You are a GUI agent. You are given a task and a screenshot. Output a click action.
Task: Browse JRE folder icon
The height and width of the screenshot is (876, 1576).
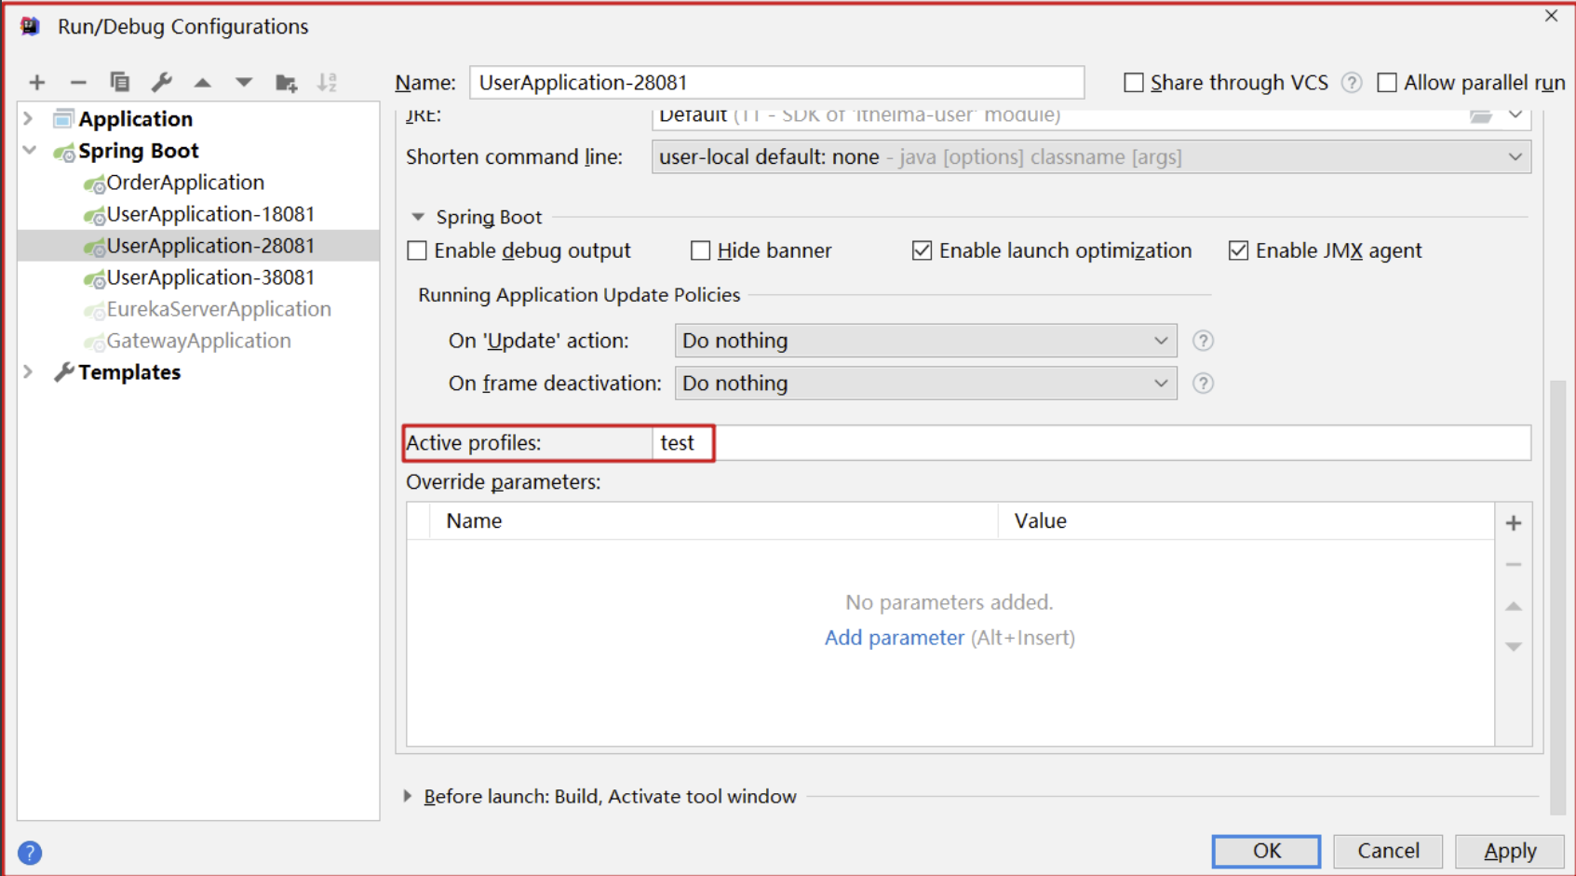point(1481,116)
